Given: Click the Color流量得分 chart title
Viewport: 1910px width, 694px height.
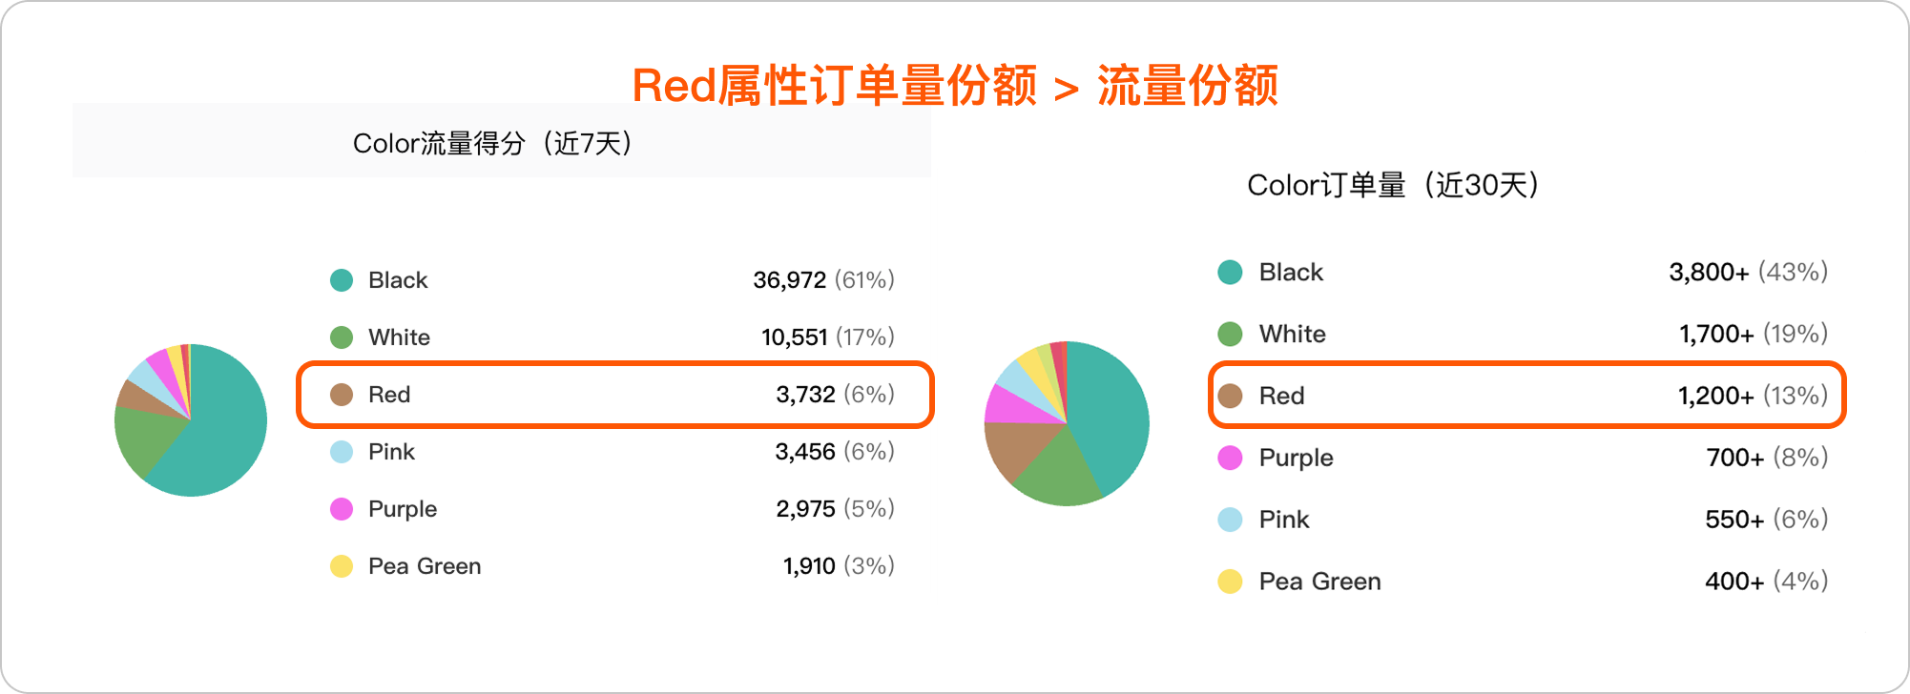Looking at the screenshot, I should coord(492,144).
